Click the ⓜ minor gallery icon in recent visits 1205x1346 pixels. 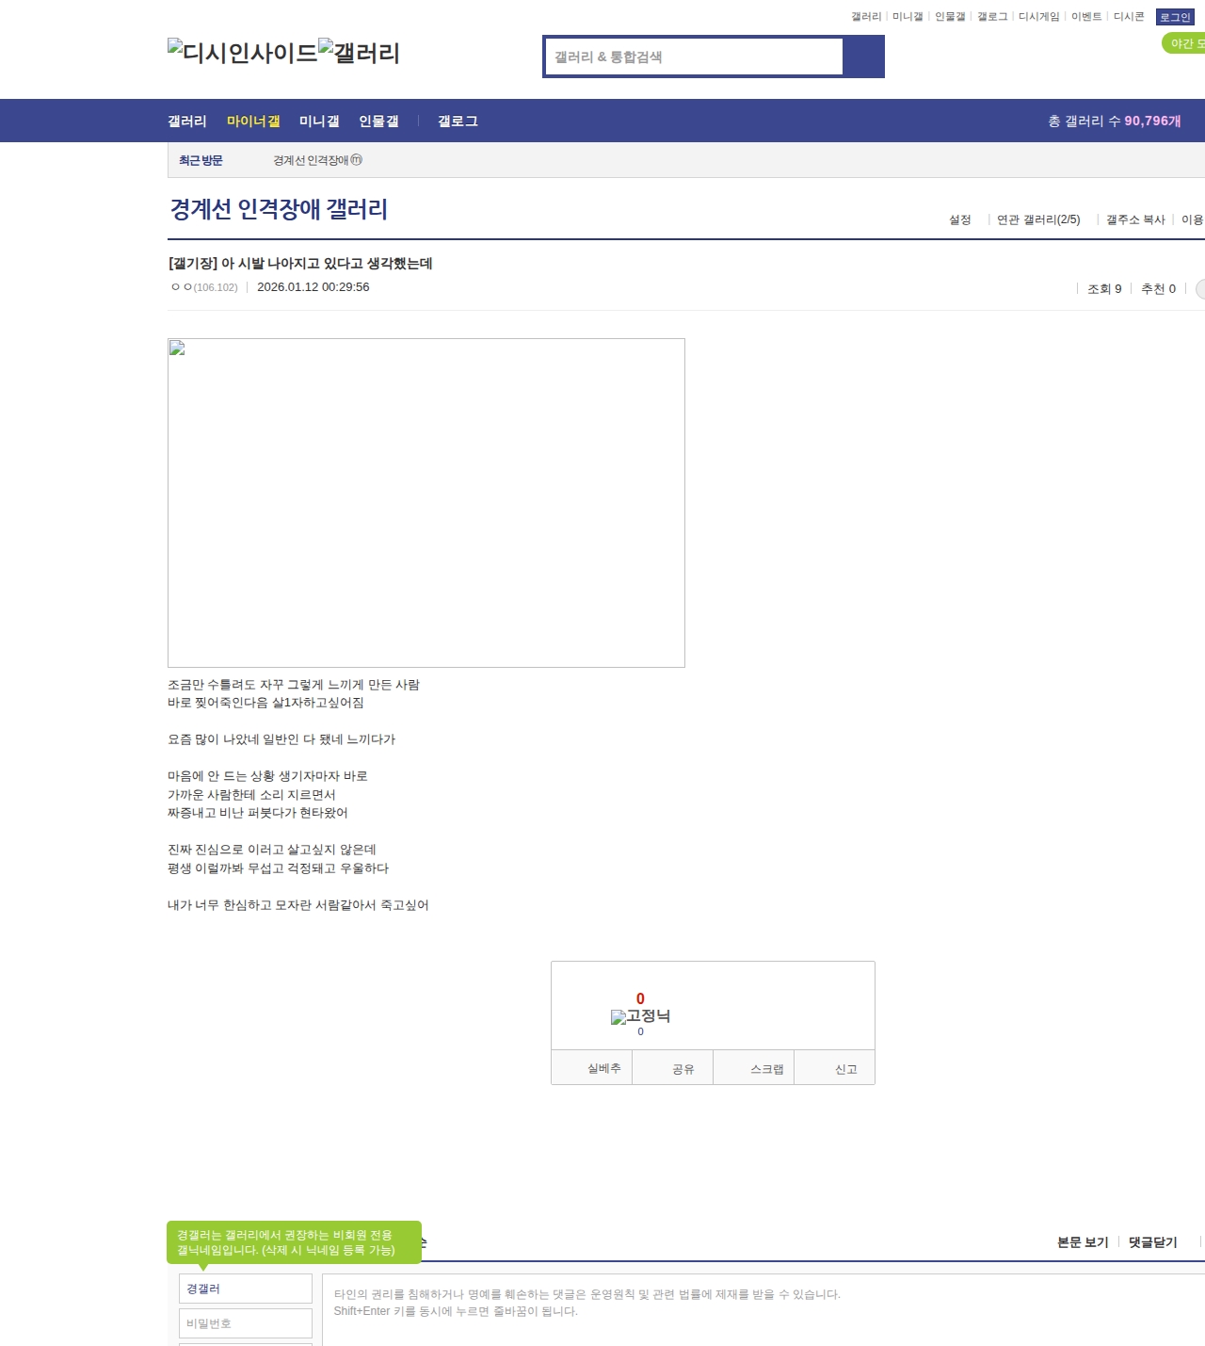[356, 160]
